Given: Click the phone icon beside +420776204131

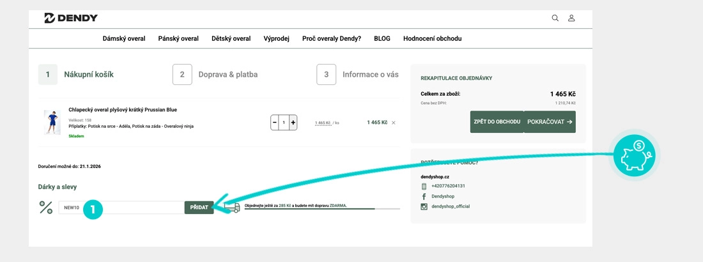Looking at the screenshot, I should (424, 186).
